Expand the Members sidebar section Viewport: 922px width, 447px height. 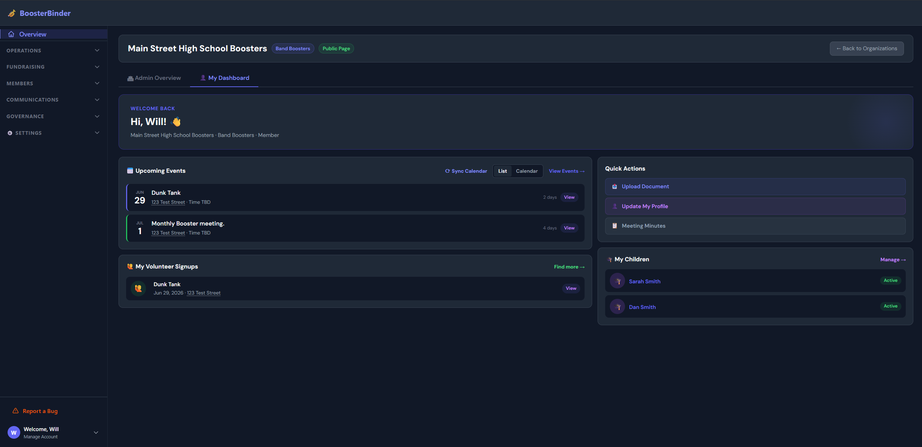(53, 83)
